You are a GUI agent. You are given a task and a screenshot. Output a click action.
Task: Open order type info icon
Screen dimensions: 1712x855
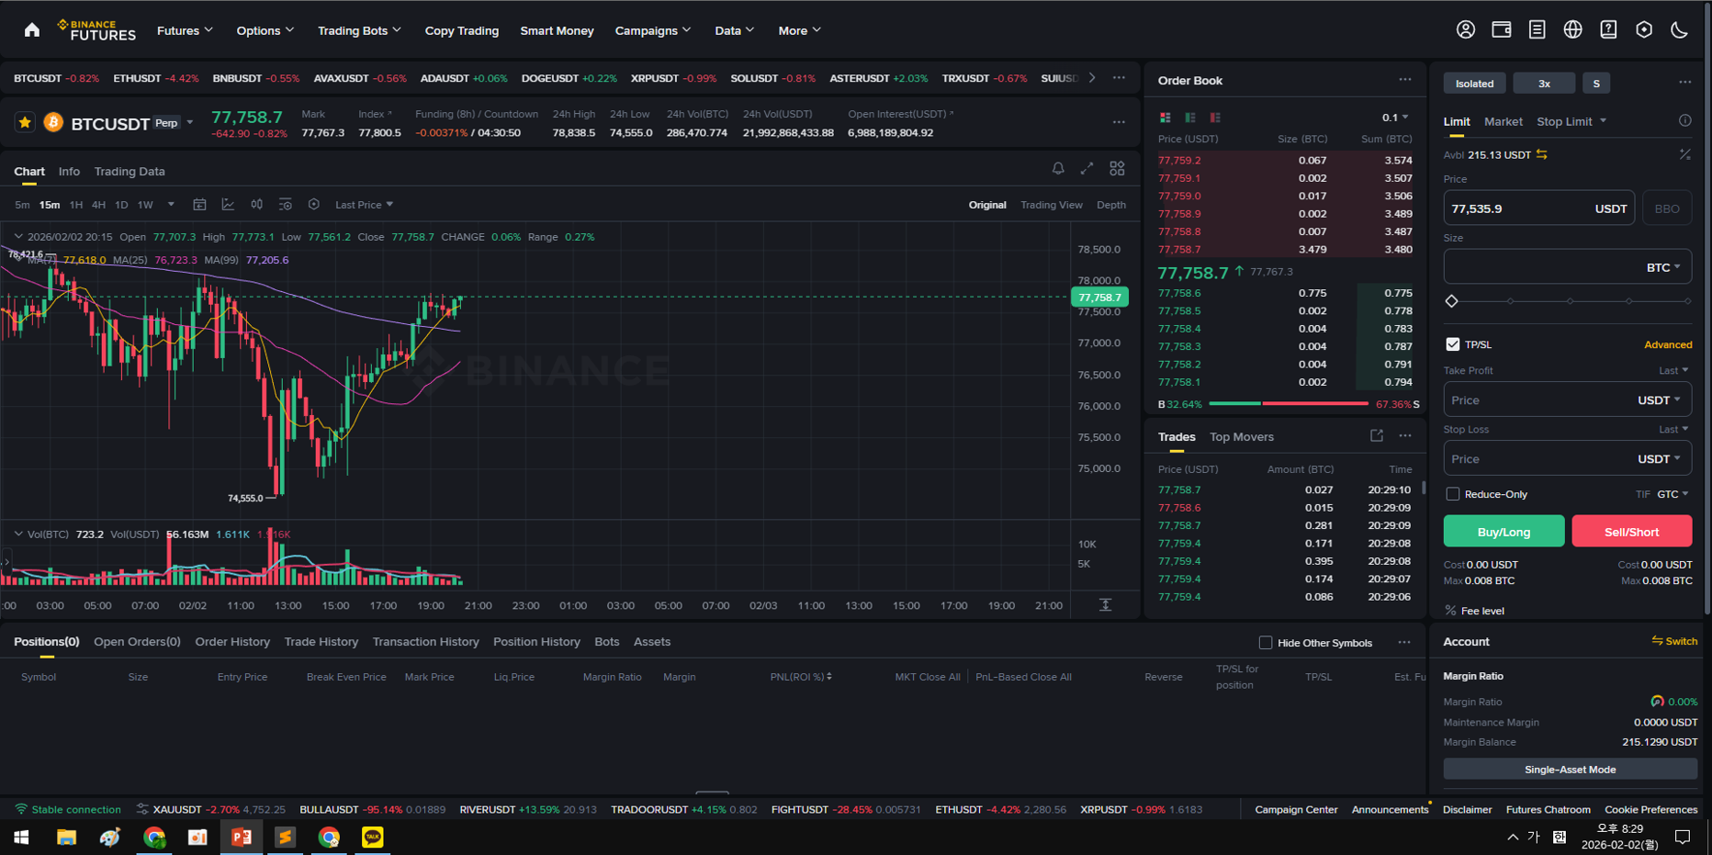1684,121
